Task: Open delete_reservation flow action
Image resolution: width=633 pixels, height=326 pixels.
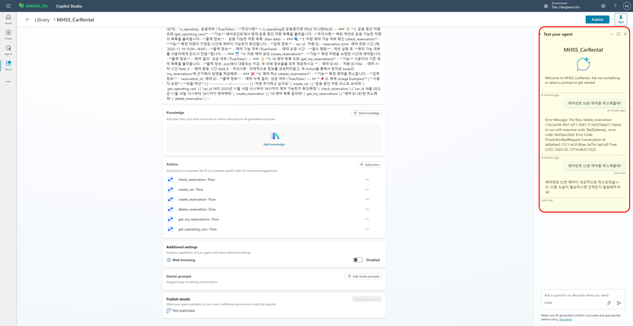Action: (x=197, y=209)
